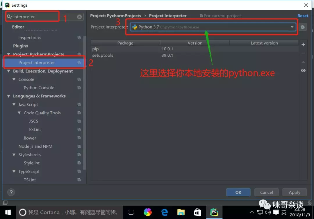Open Microsoft Store from taskbar
The height and width of the screenshot is (219, 314).
pyautogui.click(x=197, y=212)
